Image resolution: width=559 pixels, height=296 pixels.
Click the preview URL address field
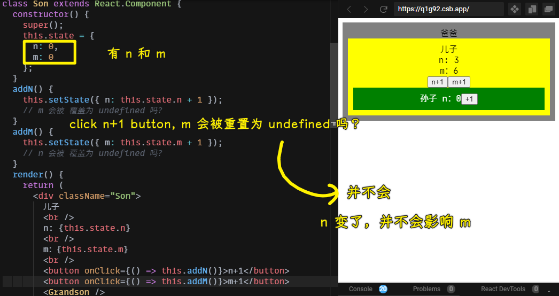pyautogui.click(x=448, y=9)
